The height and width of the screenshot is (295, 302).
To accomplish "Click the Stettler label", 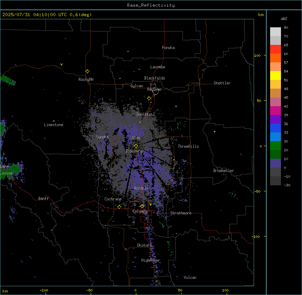I will 222,83.
